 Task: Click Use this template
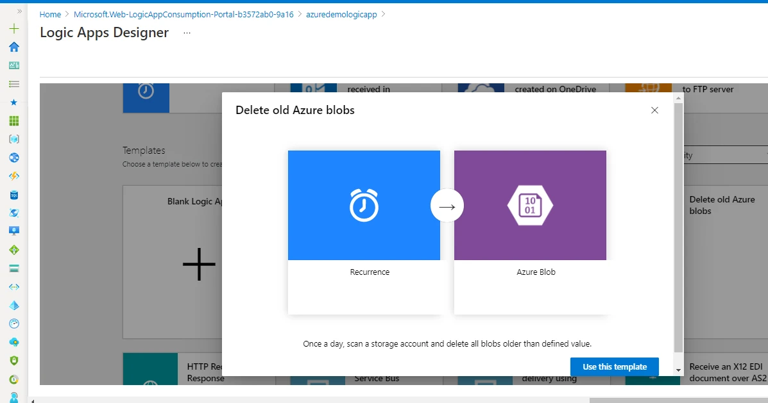click(x=614, y=366)
